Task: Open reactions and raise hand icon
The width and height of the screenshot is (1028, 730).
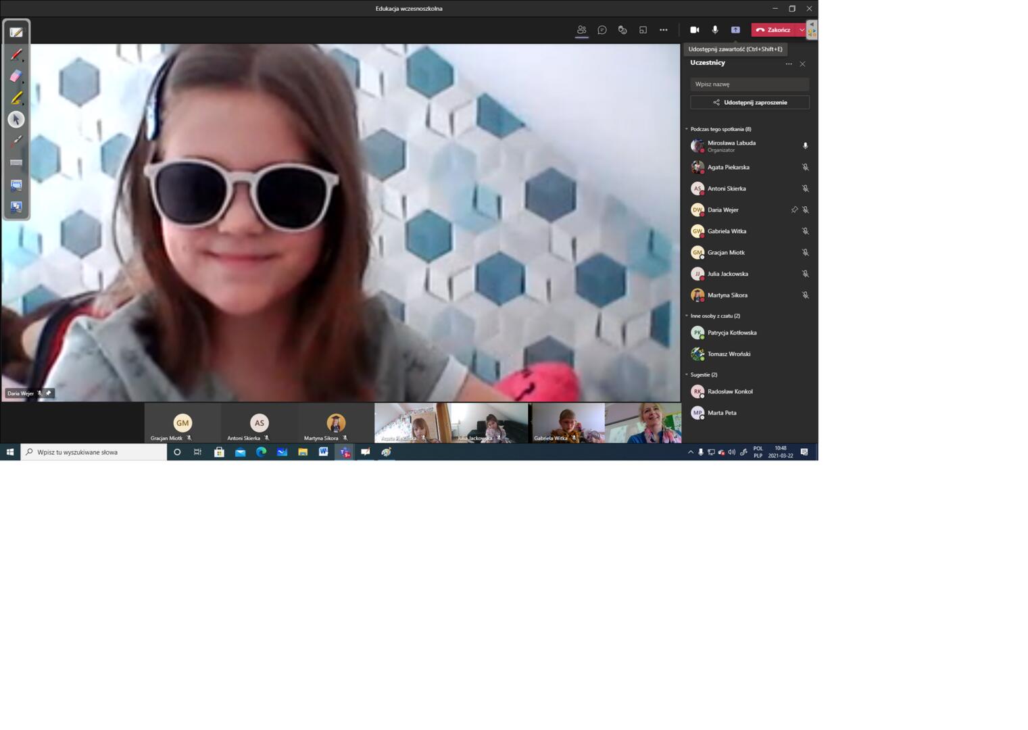Action: tap(622, 30)
